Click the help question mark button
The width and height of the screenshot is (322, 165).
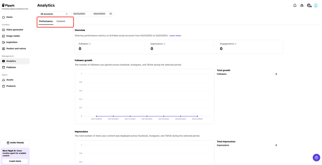point(316,157)
